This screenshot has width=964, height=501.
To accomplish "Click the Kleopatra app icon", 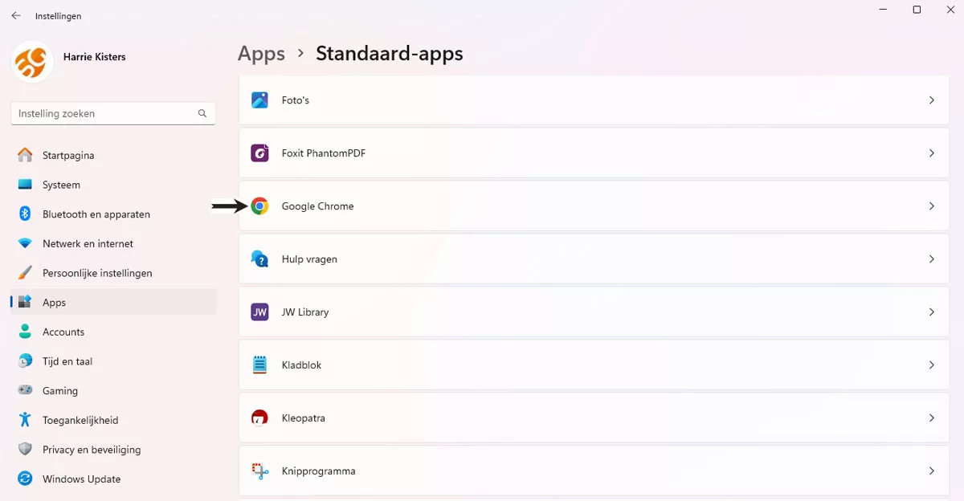I will coord(259,418).
